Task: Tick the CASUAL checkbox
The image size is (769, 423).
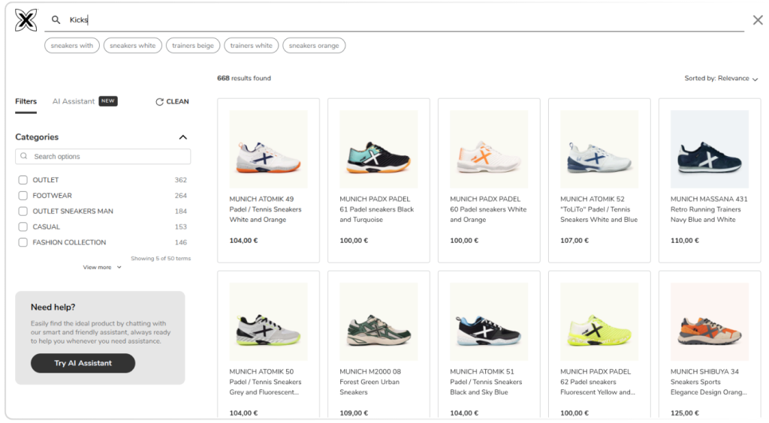Action: 23,226
